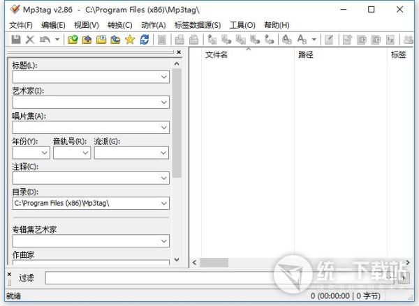Click the Tag to Filename converter icon
Screen dimensions: 419x306
[212, 40]
